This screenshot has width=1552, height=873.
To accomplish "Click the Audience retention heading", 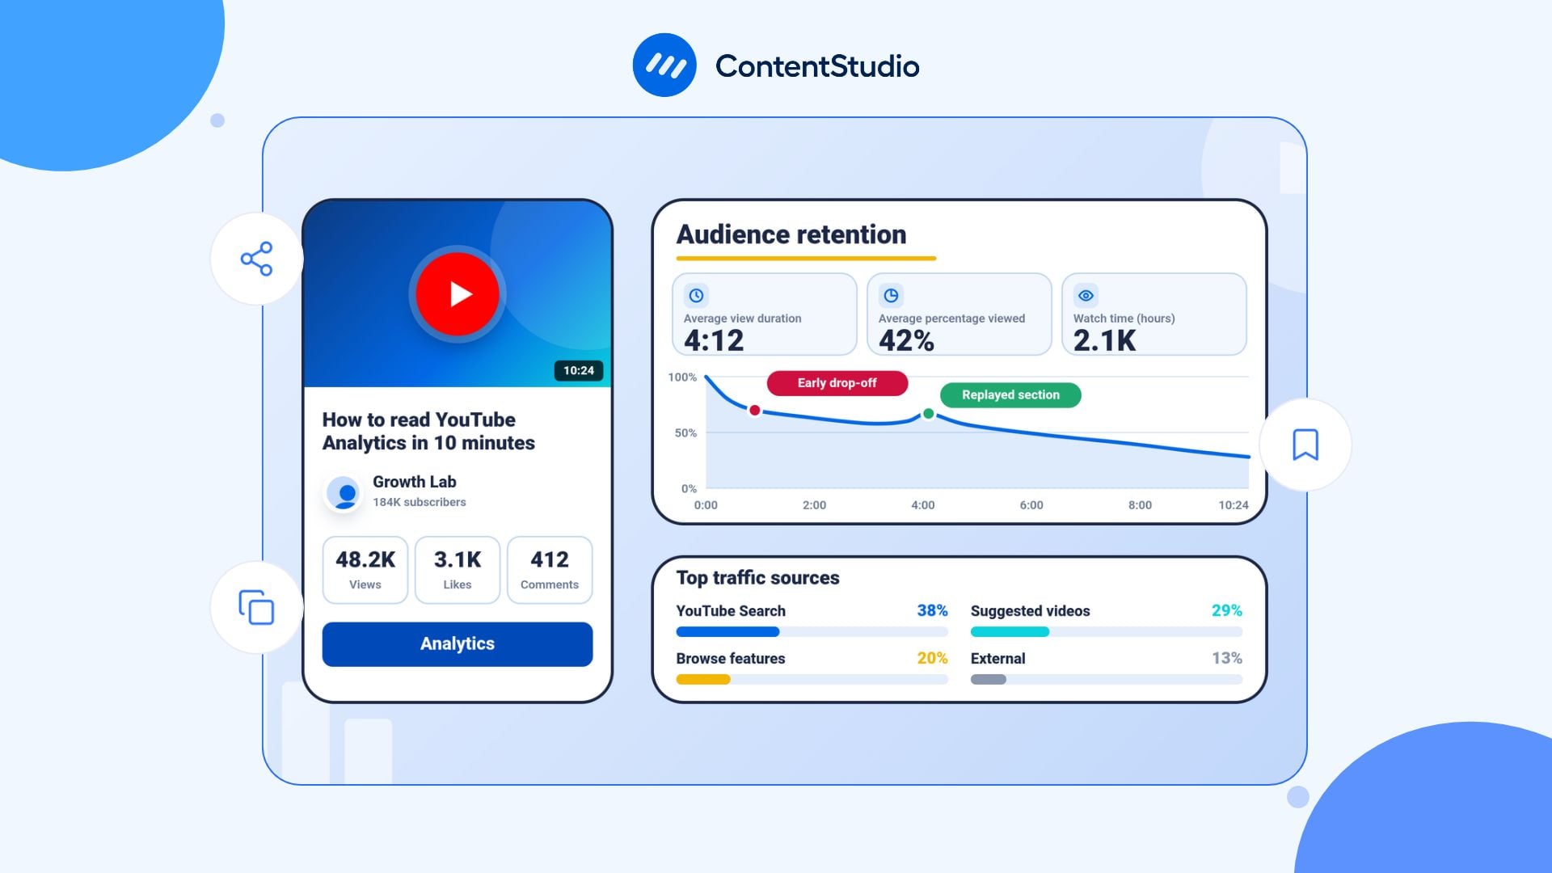I will [x=791, y=234].
